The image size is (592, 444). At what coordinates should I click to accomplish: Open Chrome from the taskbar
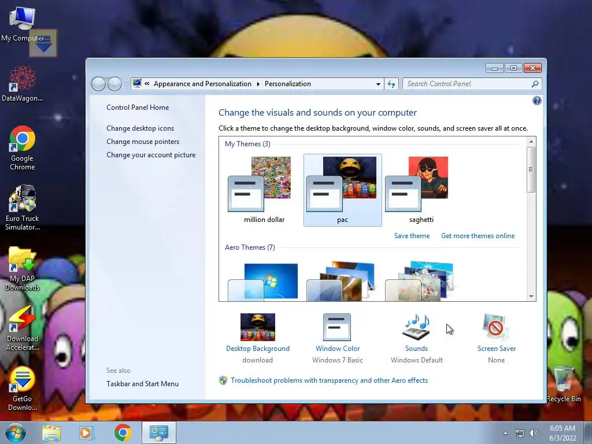click(123, 432)
